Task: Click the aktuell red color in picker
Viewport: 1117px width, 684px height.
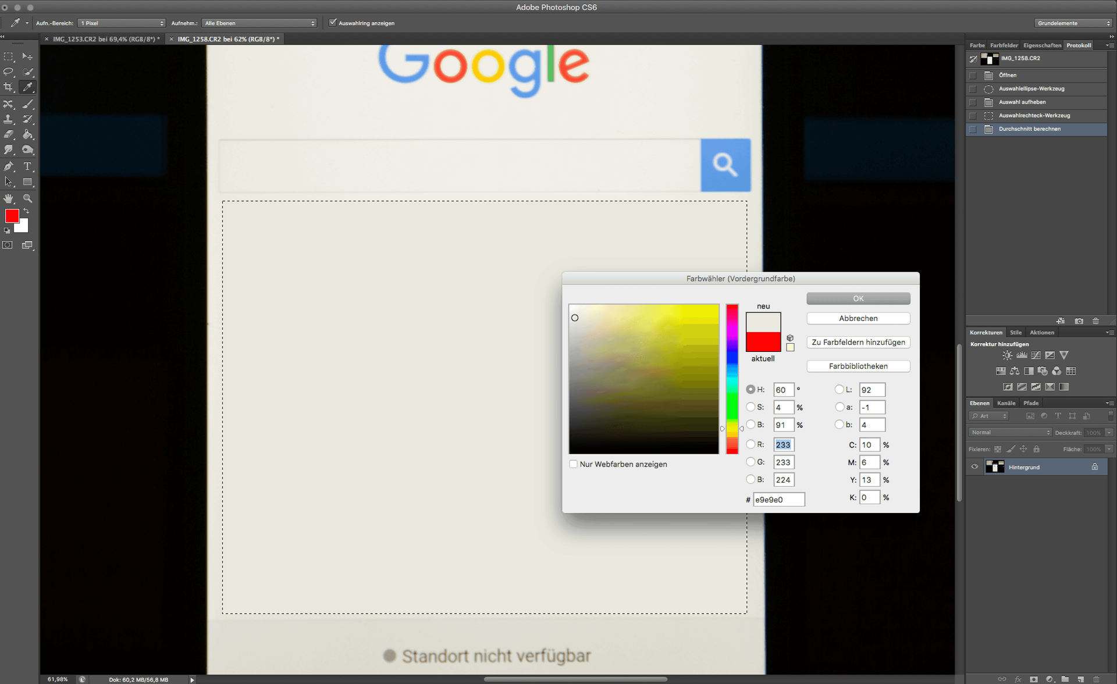Action: [x=763, y=342]
